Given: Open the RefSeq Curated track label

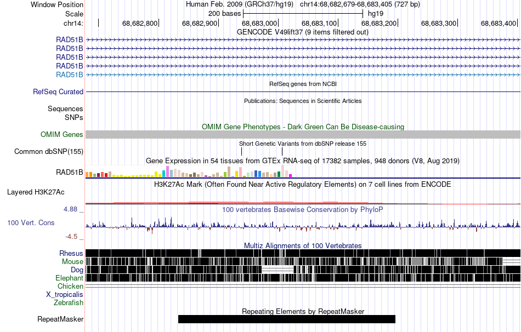Looking at the screenshot, I should point(58,91).
